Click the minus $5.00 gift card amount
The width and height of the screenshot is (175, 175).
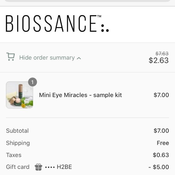click(159, 167)
